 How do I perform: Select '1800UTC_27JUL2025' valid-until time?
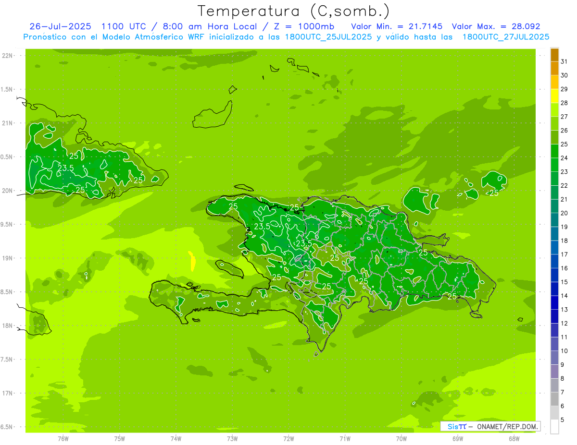pyautogui.click(x=506, y=37)
